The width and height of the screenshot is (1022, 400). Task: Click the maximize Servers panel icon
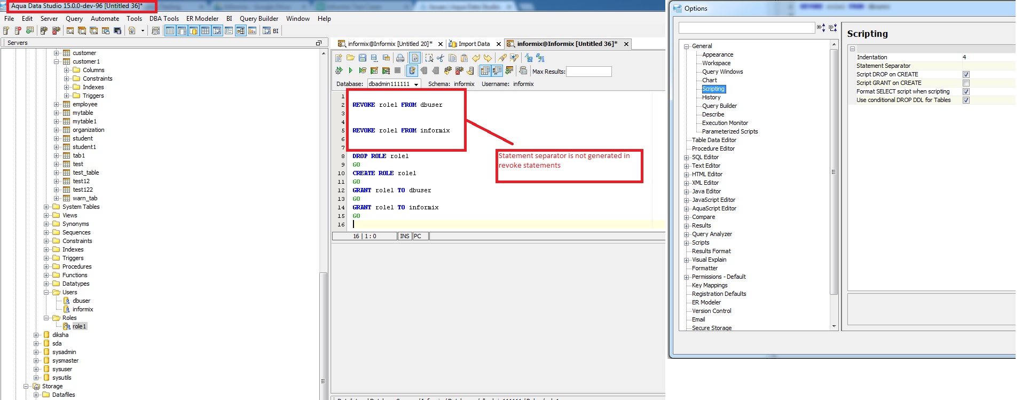point(319,43)
